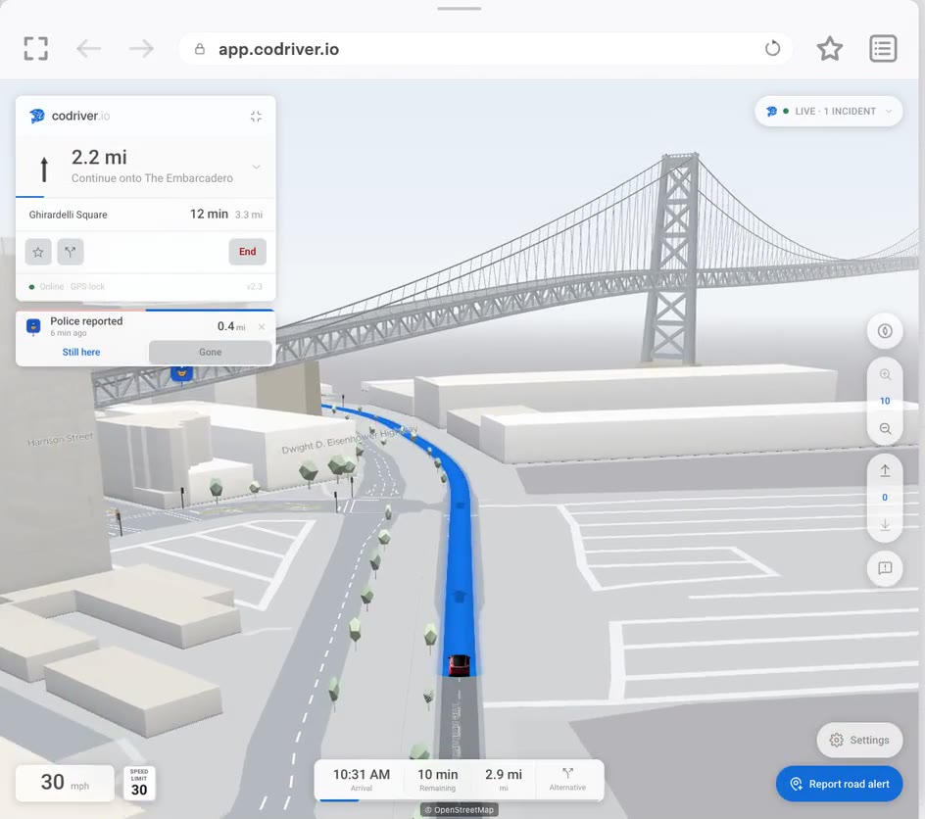Viewport: 925px width, 819px height.
Task: Zoom in on the map
Action: pyautogui.click(x=884, y=374)
